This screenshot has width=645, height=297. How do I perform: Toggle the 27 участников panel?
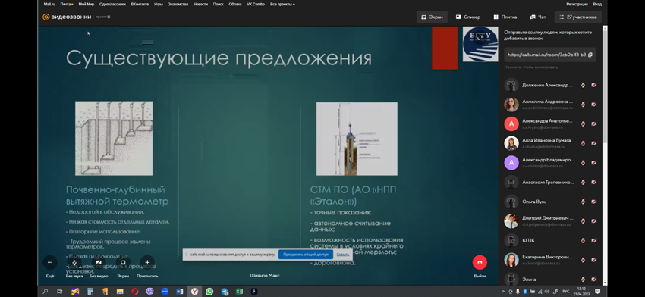tap(578, 17)
